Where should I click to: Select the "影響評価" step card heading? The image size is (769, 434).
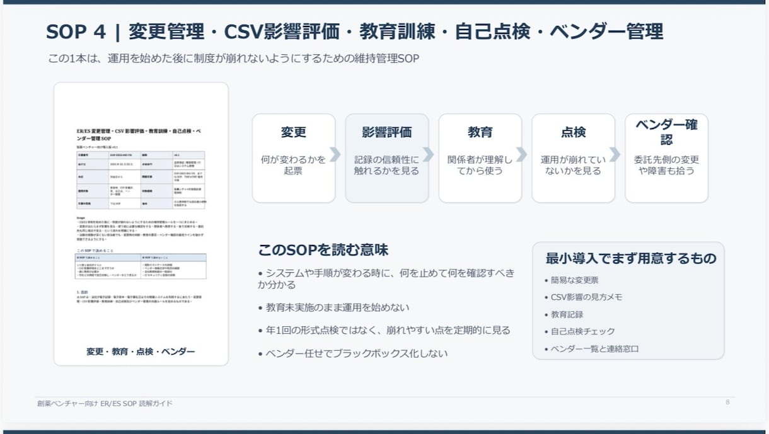[x=387, y=132]
